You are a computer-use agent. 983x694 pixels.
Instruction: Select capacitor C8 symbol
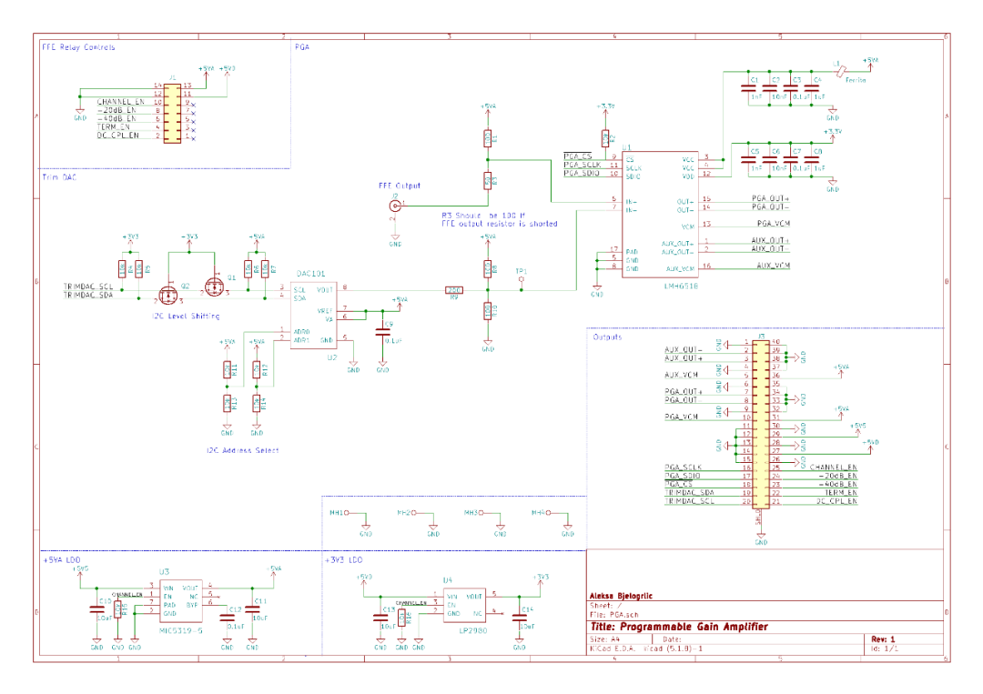[x=812, y=160]
